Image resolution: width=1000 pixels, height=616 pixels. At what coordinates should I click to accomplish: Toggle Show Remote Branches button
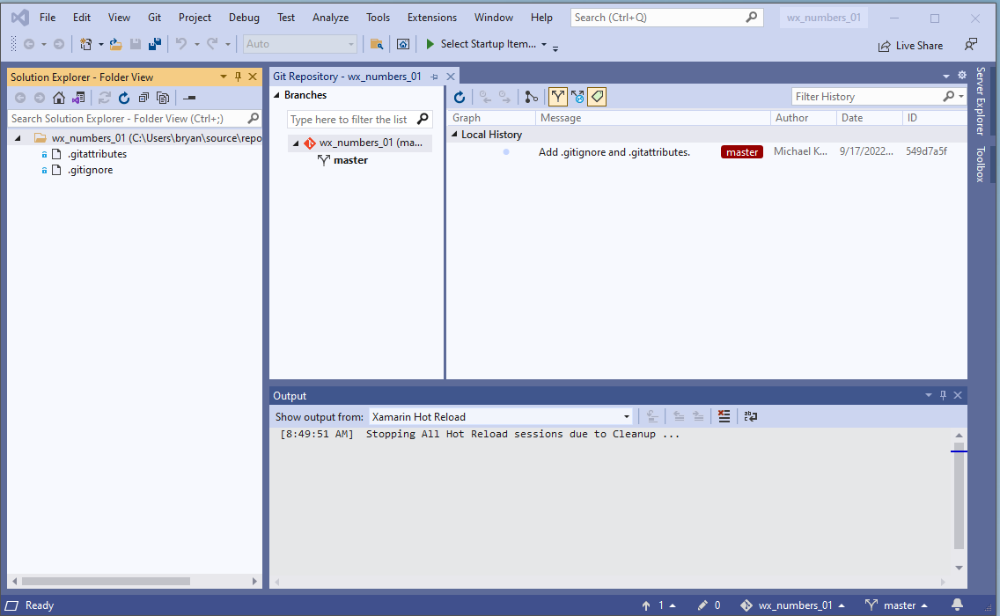[x=577, y=97]
